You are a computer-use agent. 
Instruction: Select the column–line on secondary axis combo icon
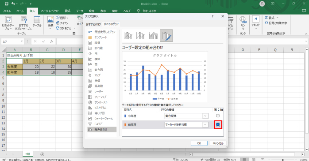pyautogui.click(x=140, y=36)
